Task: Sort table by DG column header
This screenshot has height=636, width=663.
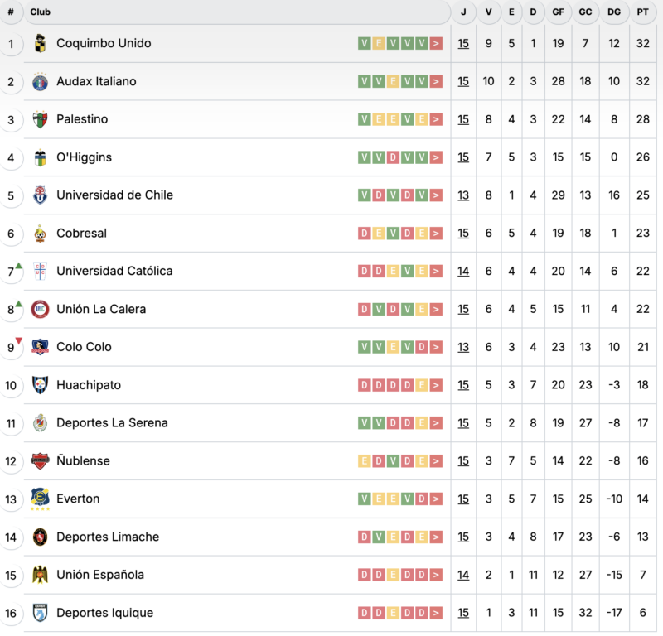Action: pos(614,12)
